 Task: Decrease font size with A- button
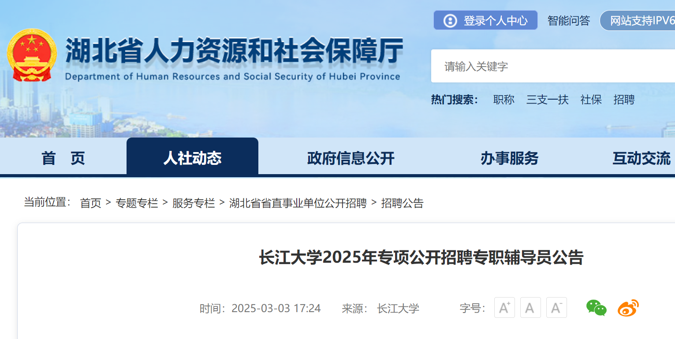click(556, 308)
